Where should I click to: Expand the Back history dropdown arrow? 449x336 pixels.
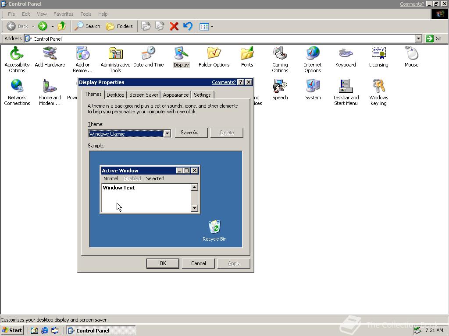(33, 27)
